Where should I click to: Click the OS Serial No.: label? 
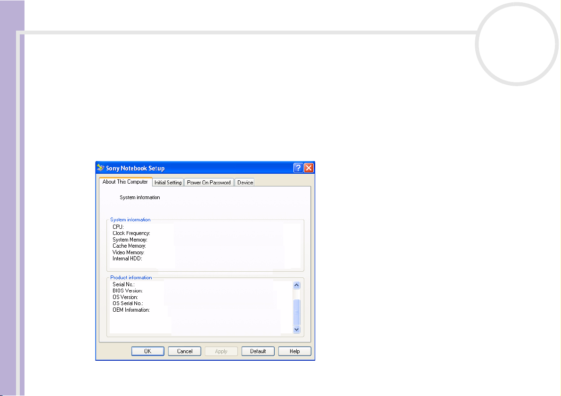(128, 303)
